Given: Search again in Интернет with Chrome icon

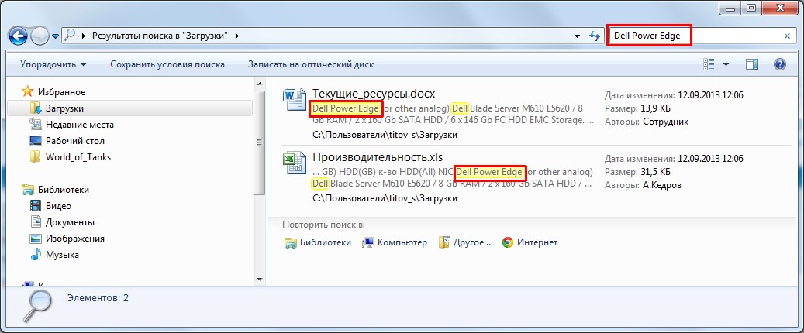Looking at the screenshot, I should (x=530, y=242).
